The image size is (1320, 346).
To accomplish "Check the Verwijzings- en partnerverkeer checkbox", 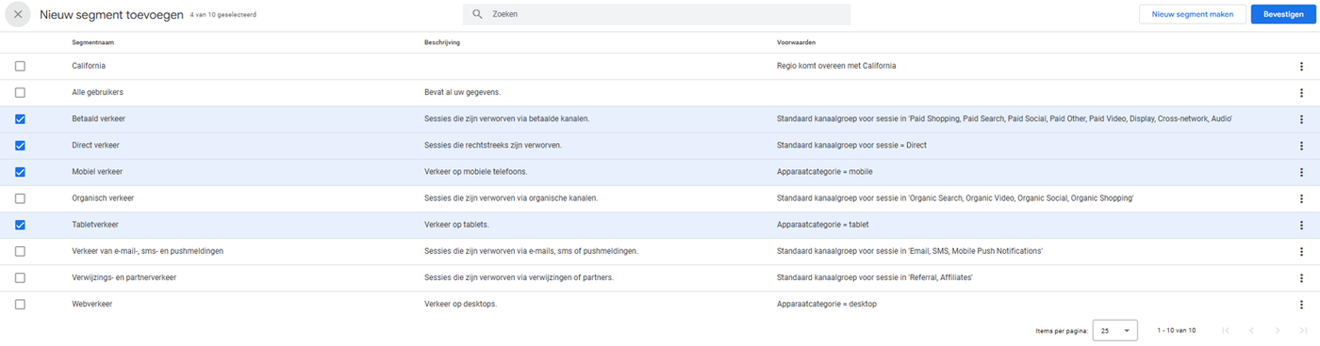I will coord(20,277).
